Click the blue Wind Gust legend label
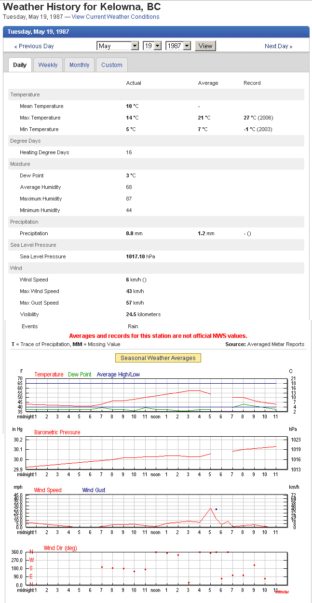Screen dimensions: 312x603 point(94,490)
